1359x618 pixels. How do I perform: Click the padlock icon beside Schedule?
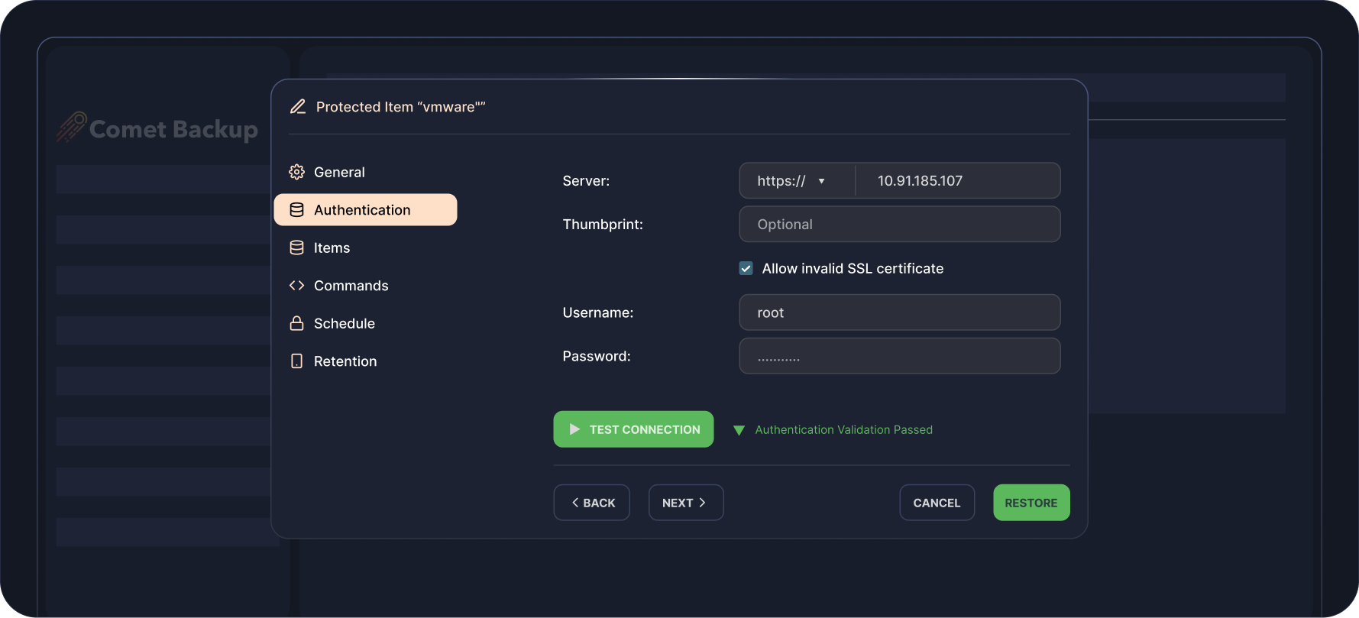297,324
